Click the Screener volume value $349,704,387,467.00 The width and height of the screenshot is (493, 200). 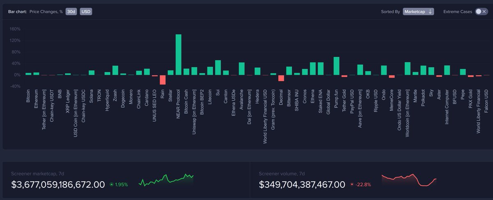[x=302, y=184]
